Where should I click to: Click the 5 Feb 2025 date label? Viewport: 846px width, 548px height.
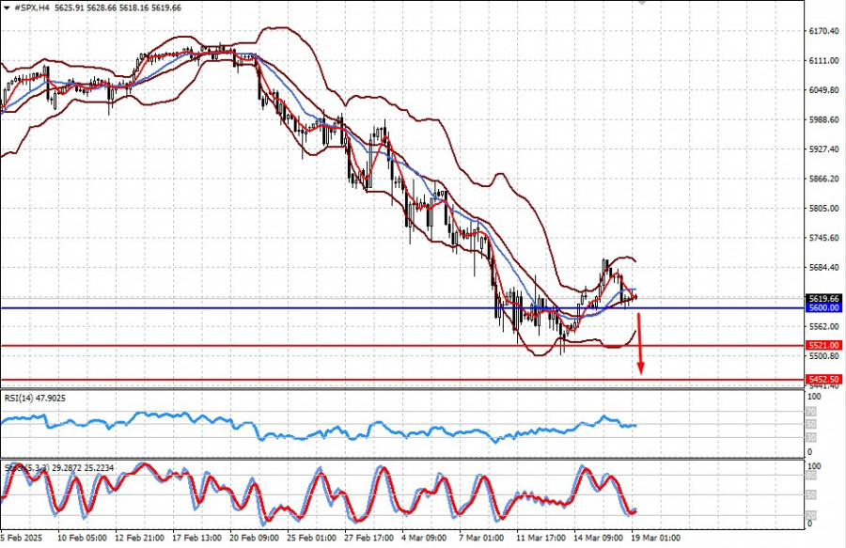pyautogui.click(x=21, y=539)
